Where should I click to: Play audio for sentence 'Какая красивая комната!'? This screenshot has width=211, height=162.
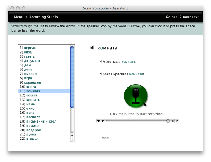(101, 74)
